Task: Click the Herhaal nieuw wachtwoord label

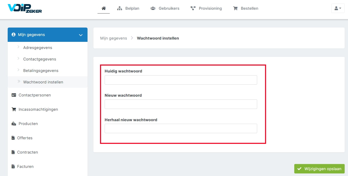Action: tap(131, 120)
